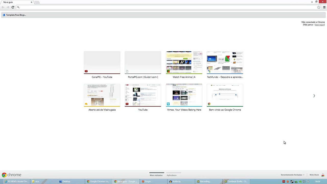Click the 'CanalPG - YouTube' title text

102,77
